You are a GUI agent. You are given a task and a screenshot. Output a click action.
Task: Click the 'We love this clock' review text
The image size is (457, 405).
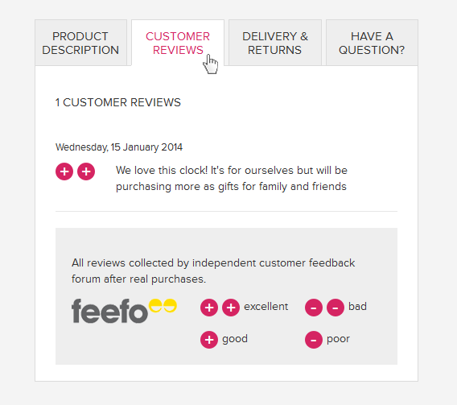click(x=232, y=179)
